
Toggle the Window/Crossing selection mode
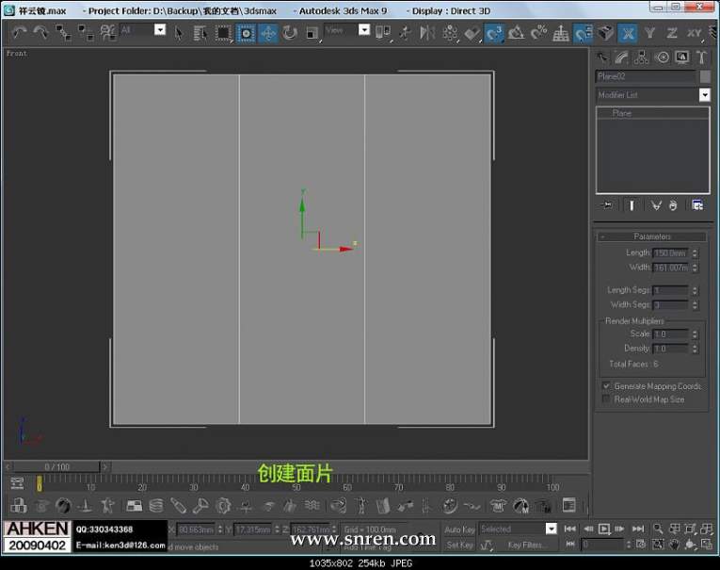coord(246,33)
